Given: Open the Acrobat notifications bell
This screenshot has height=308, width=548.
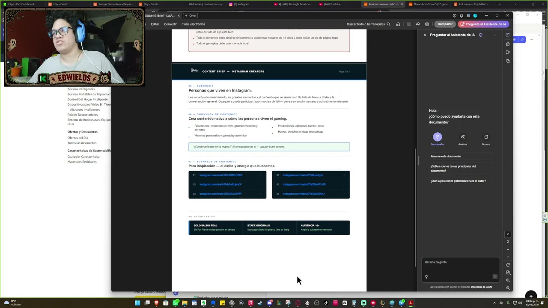Looking at the screenshot, I should [461, 15].
